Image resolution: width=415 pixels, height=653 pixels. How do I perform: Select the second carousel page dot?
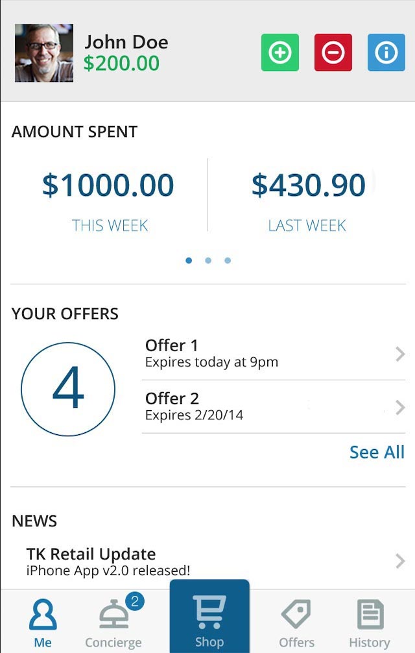coord(208,260)
